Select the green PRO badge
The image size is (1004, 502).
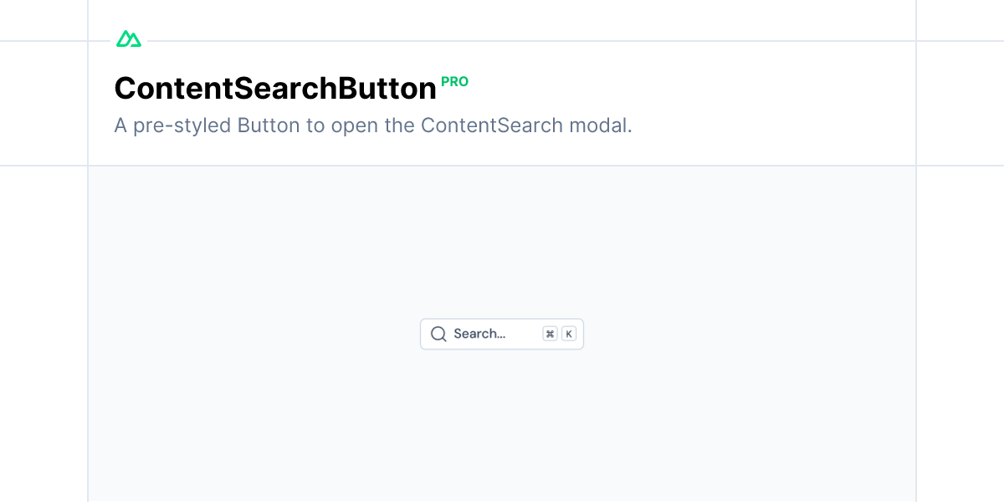coord(454,82)
